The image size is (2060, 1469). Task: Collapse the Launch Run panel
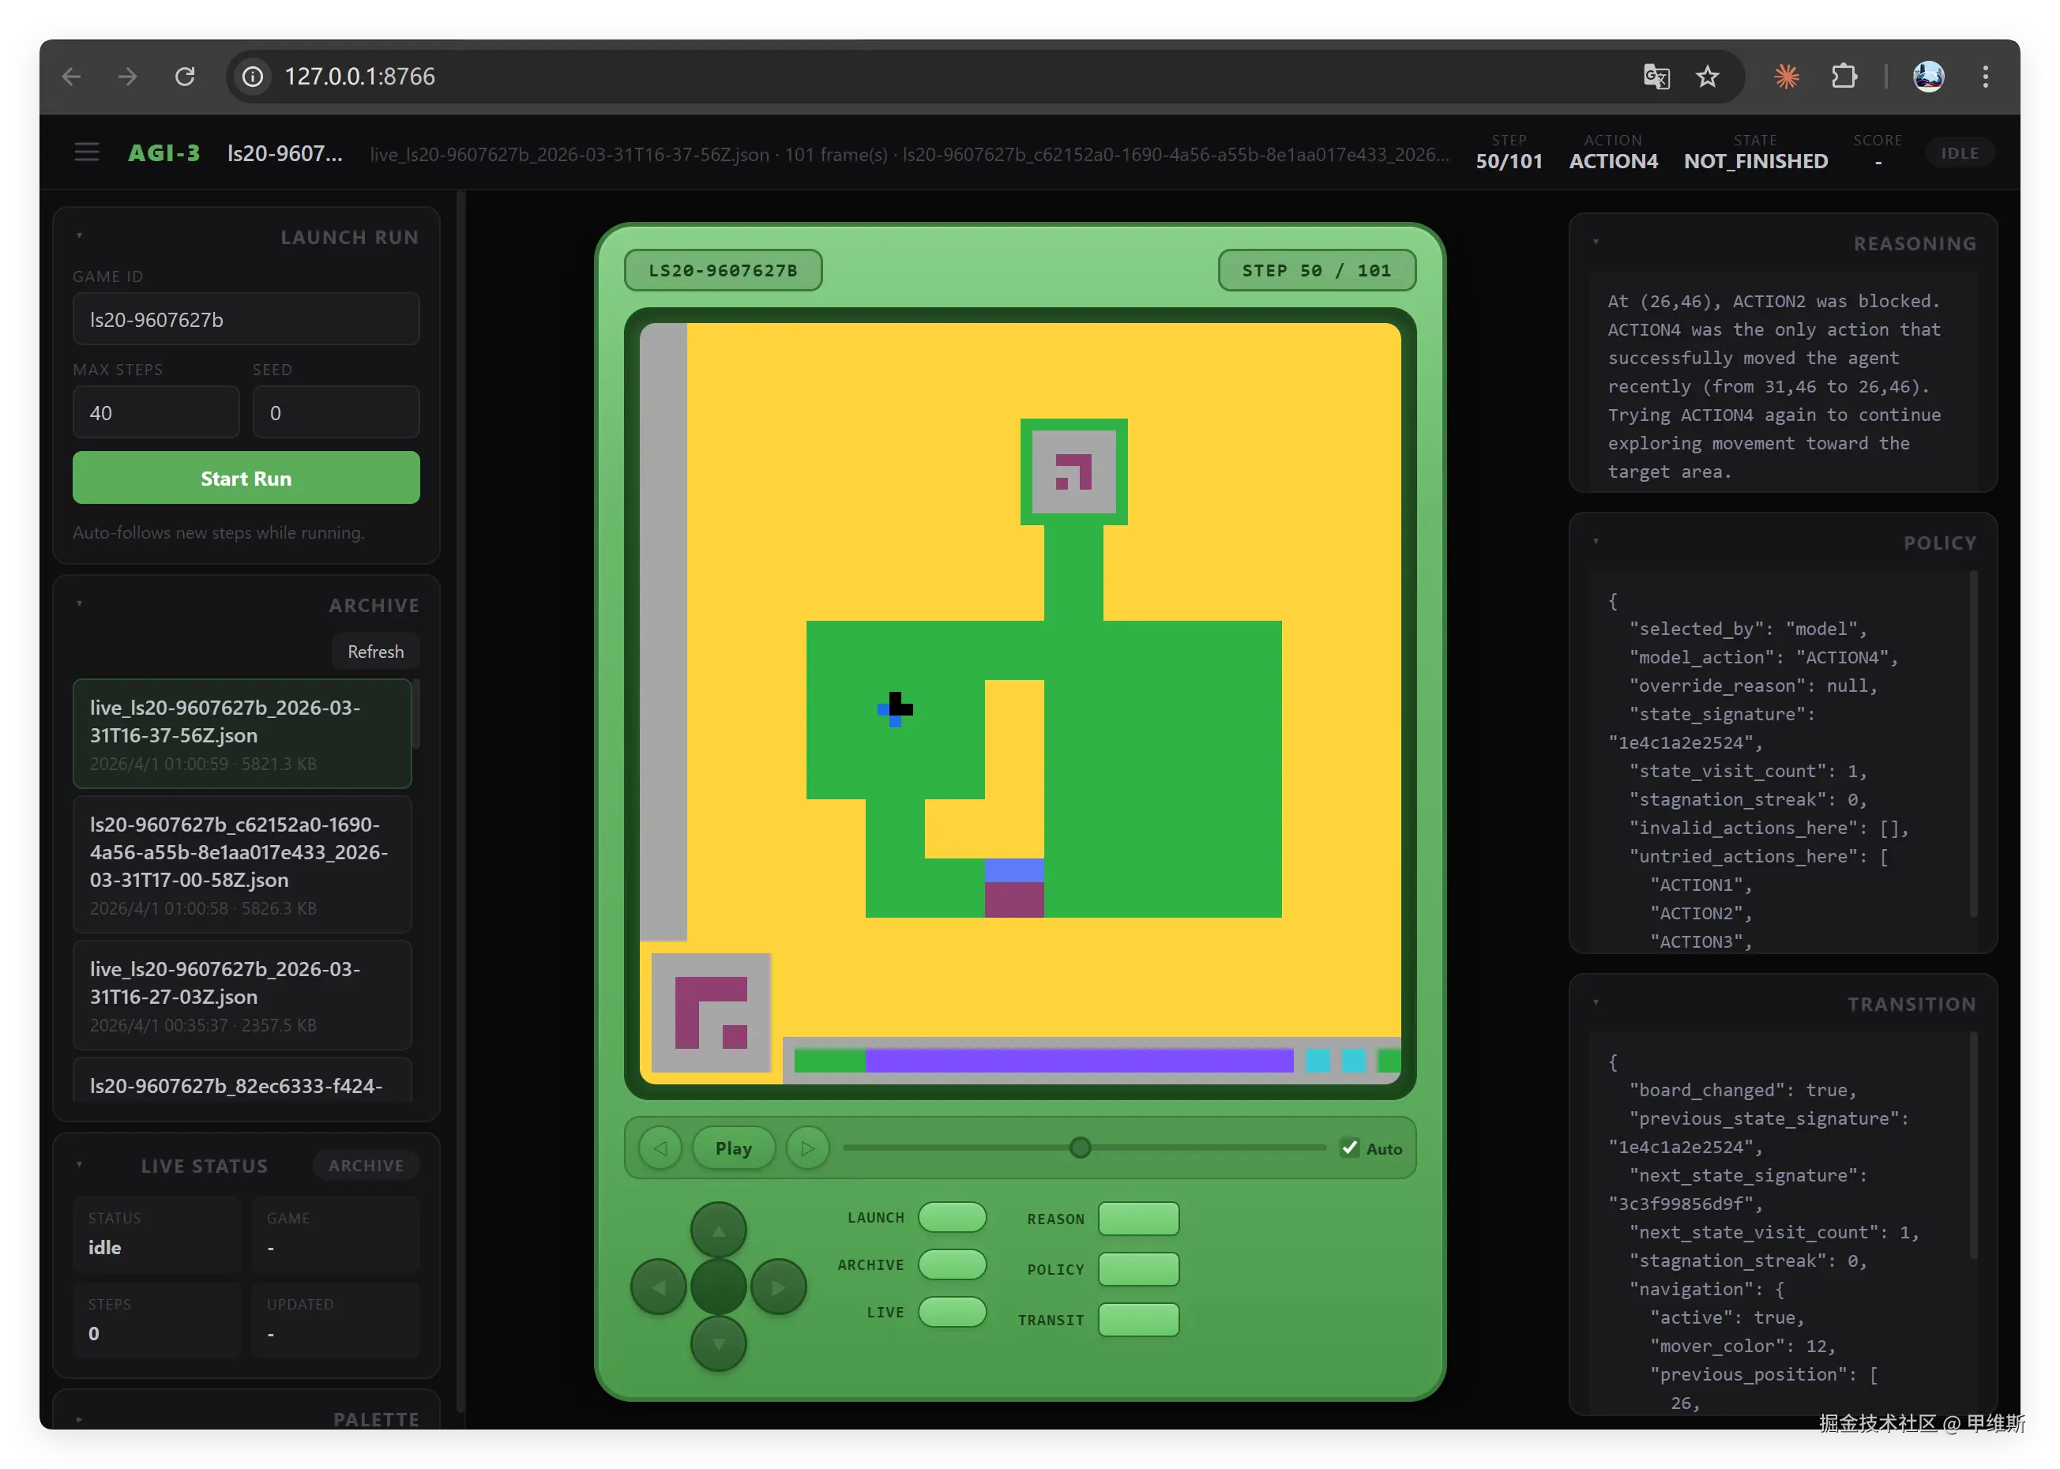click(x=80, y=236)
